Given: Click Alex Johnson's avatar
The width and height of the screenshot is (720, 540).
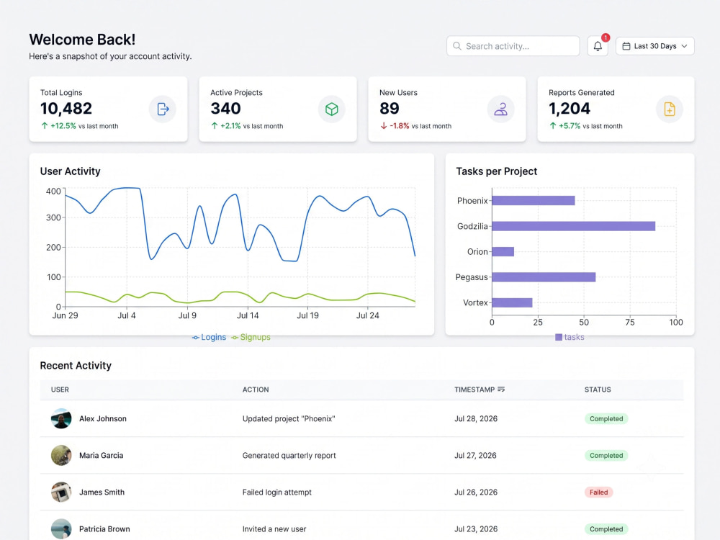Looking at the screenshot, I should (x=61, y=418).
